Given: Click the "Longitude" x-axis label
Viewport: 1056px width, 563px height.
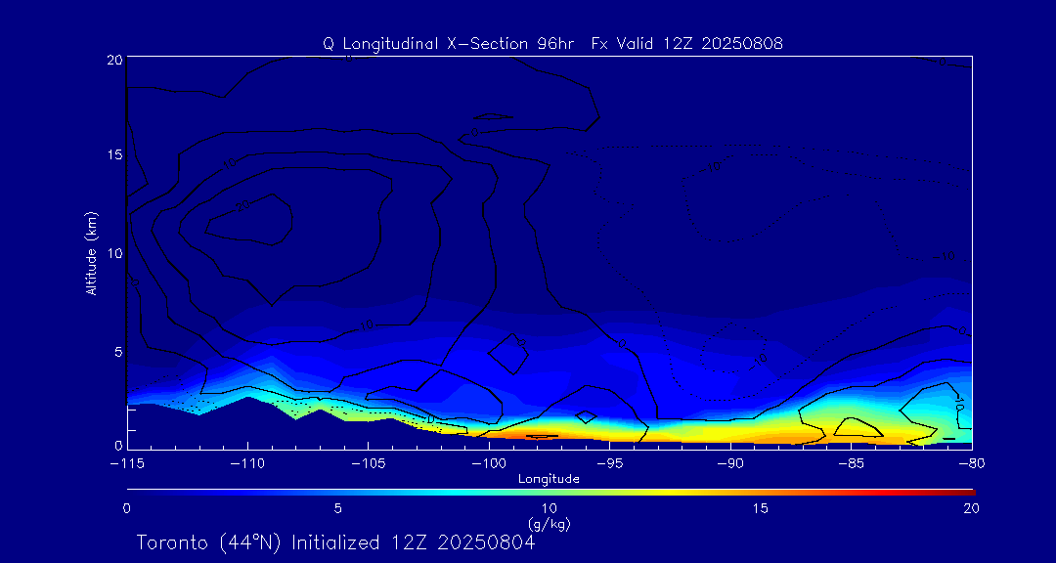Looking at the screenshot, I should 549,479.
